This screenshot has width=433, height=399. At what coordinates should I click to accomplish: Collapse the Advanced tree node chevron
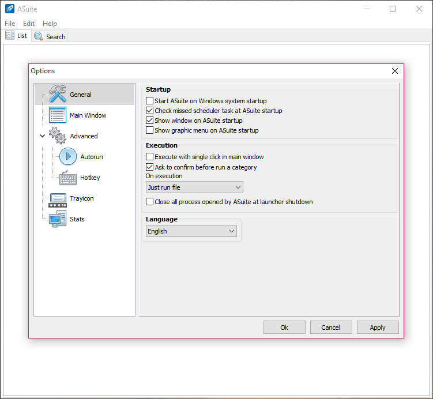point(42,135)
